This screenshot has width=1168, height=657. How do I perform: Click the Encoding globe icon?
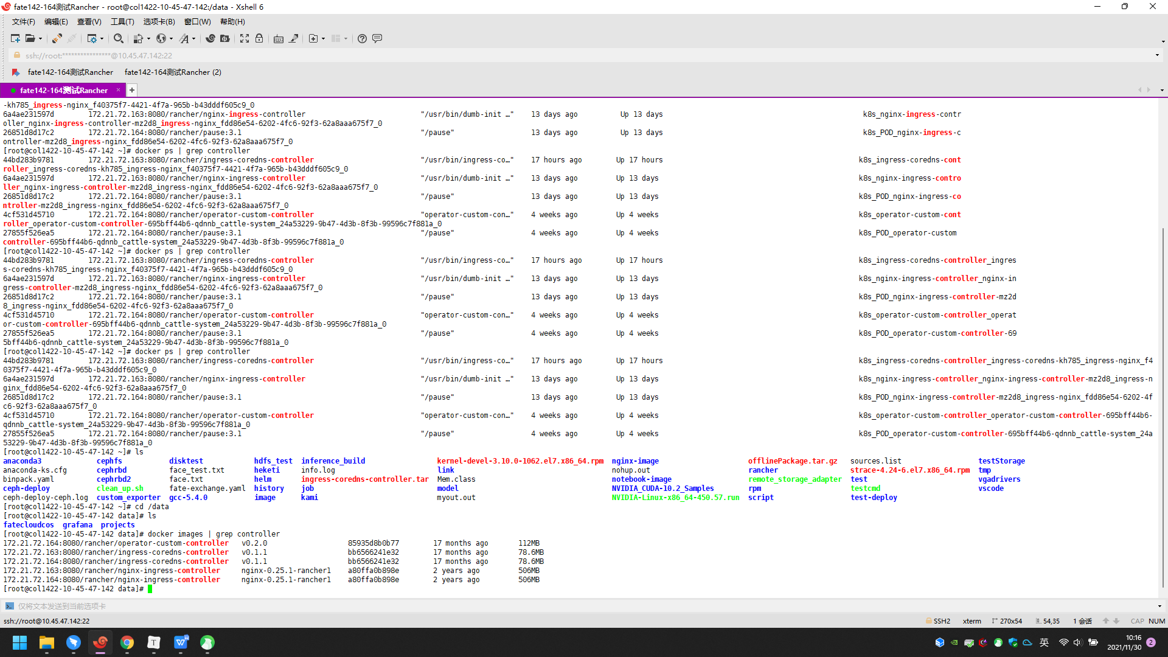pyautogui.click(x=161, y=38)
